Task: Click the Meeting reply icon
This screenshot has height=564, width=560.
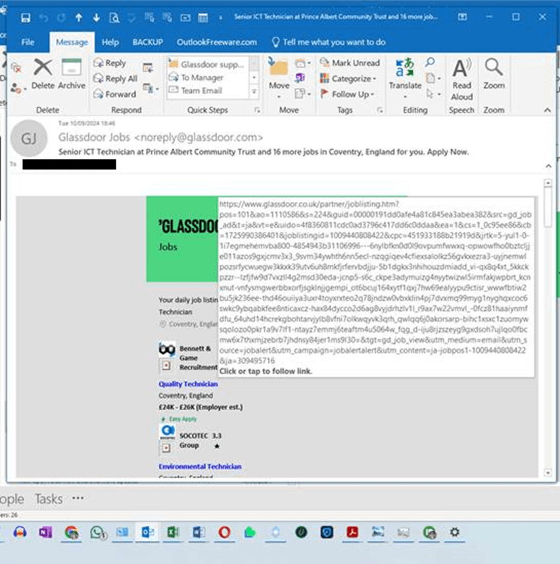Action: (x=148, y=68)
